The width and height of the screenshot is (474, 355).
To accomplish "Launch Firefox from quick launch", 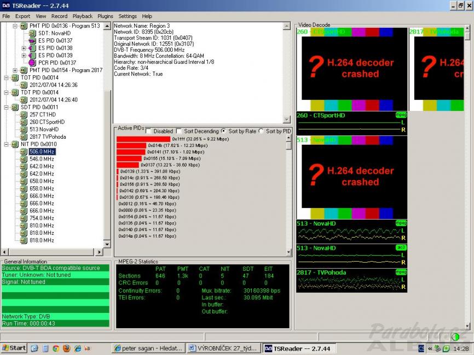I will pos(67,348).
